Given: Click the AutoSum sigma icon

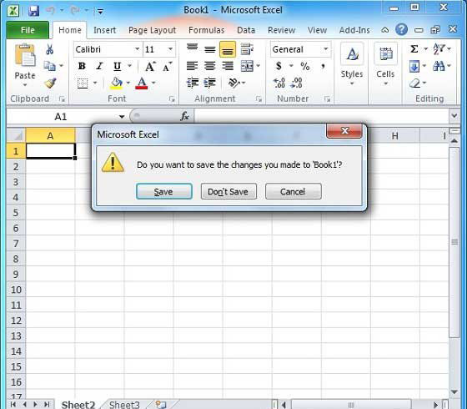Looking at the screenshot, I should coord(414,49).
